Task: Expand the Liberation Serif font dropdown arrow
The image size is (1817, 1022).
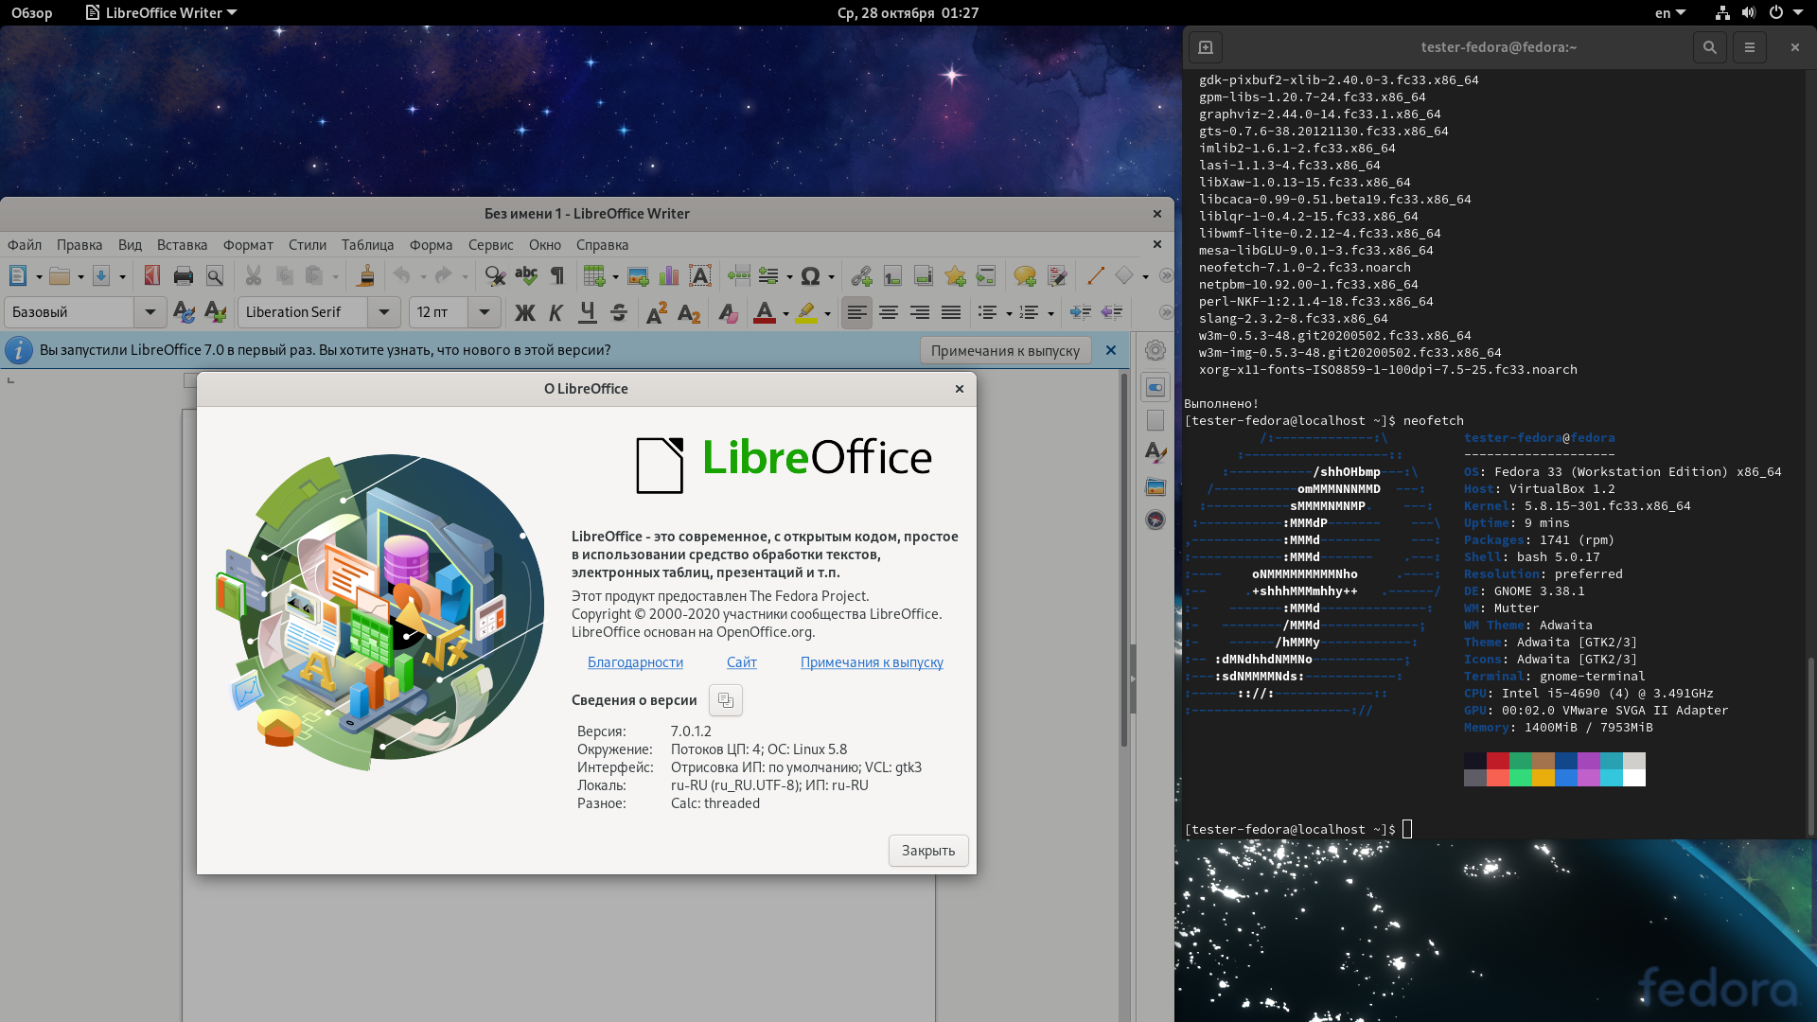Action: coord(384,312)
